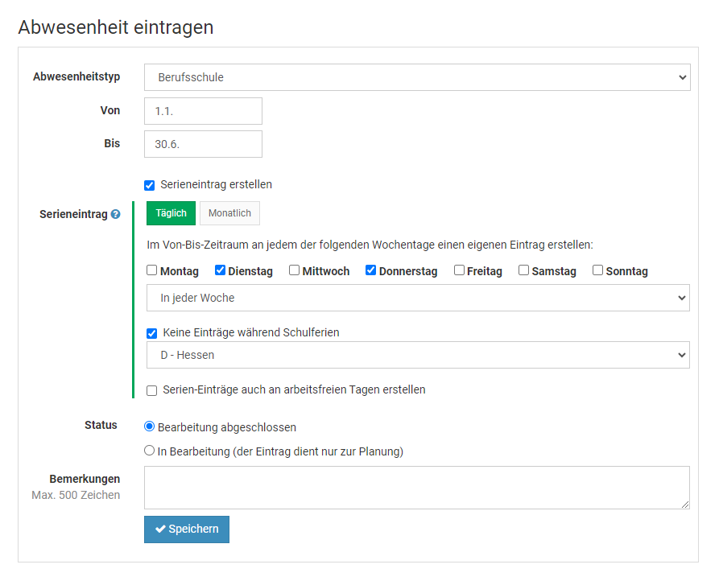Click the Speichern button
Viewport: 719px width, 581px height.
[187, 529]
